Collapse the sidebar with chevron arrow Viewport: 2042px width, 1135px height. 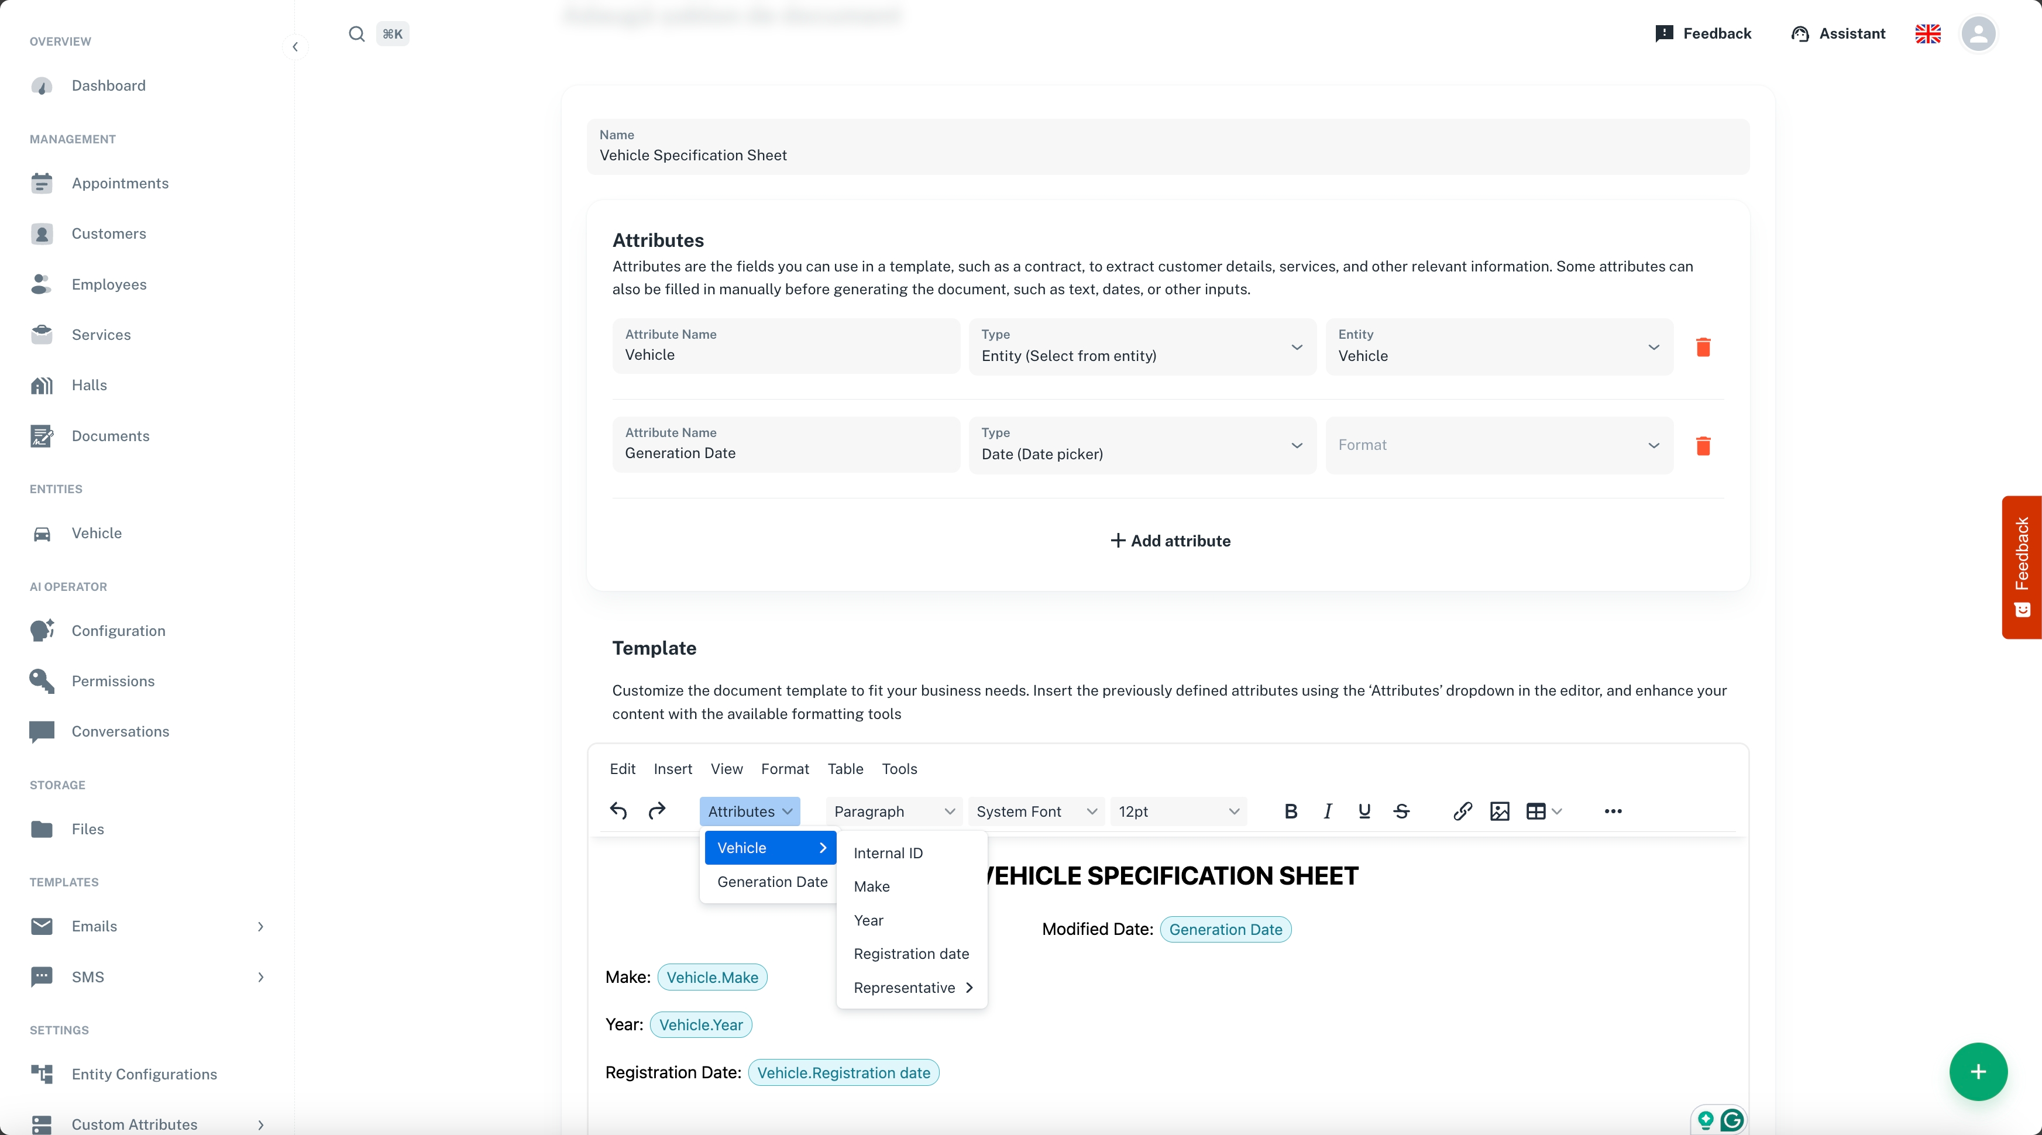tap(295, 47)
